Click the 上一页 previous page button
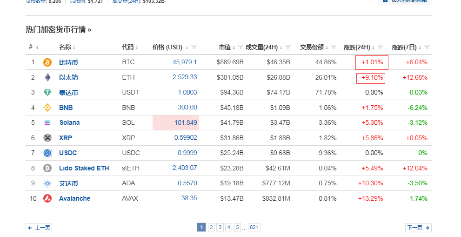 click(x=39, y=228)
